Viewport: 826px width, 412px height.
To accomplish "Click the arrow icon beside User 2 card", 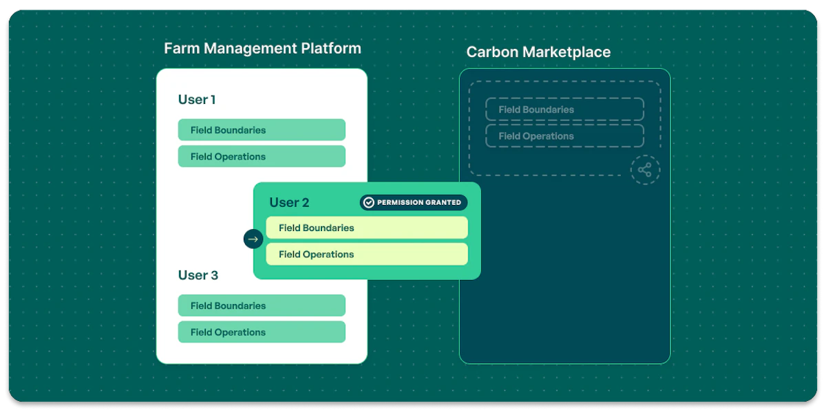I will point(253,239).
